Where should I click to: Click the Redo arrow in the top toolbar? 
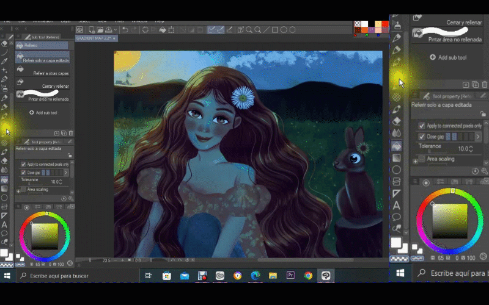pos(134,29)
